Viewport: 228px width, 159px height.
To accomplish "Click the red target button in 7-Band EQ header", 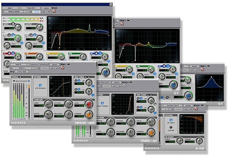I will [x=54, y=11].
